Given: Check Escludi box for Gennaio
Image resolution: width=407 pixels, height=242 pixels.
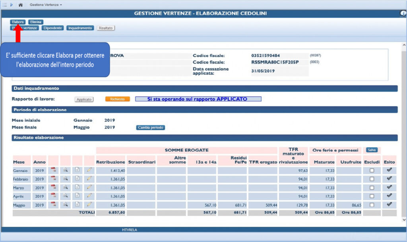Looking at the screenshot, I should click(x=372, y=170).
